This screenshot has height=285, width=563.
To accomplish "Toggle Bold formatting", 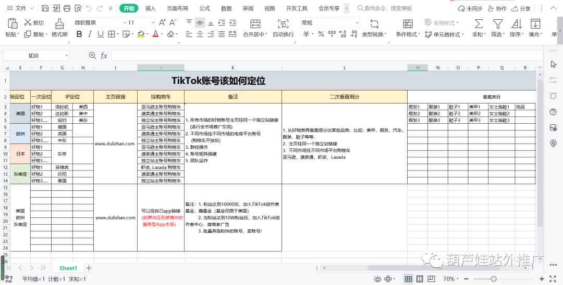I will 79,34.
